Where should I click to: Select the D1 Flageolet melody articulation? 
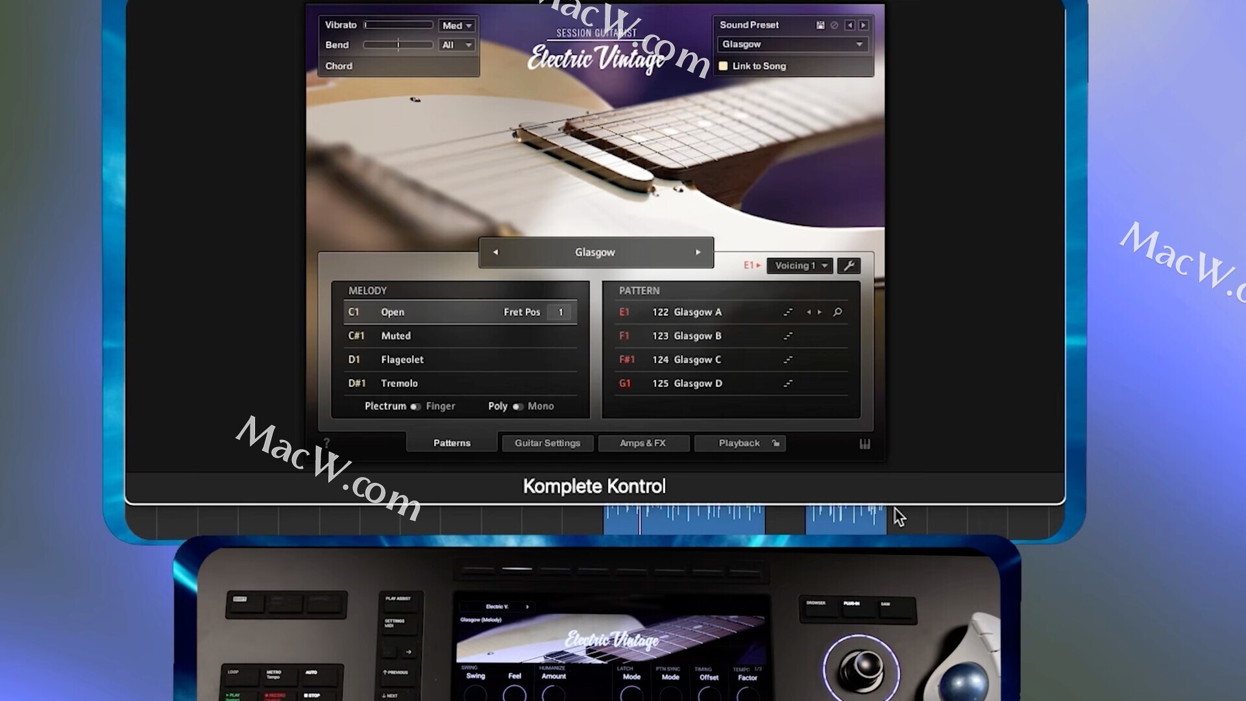pos(460,360)
